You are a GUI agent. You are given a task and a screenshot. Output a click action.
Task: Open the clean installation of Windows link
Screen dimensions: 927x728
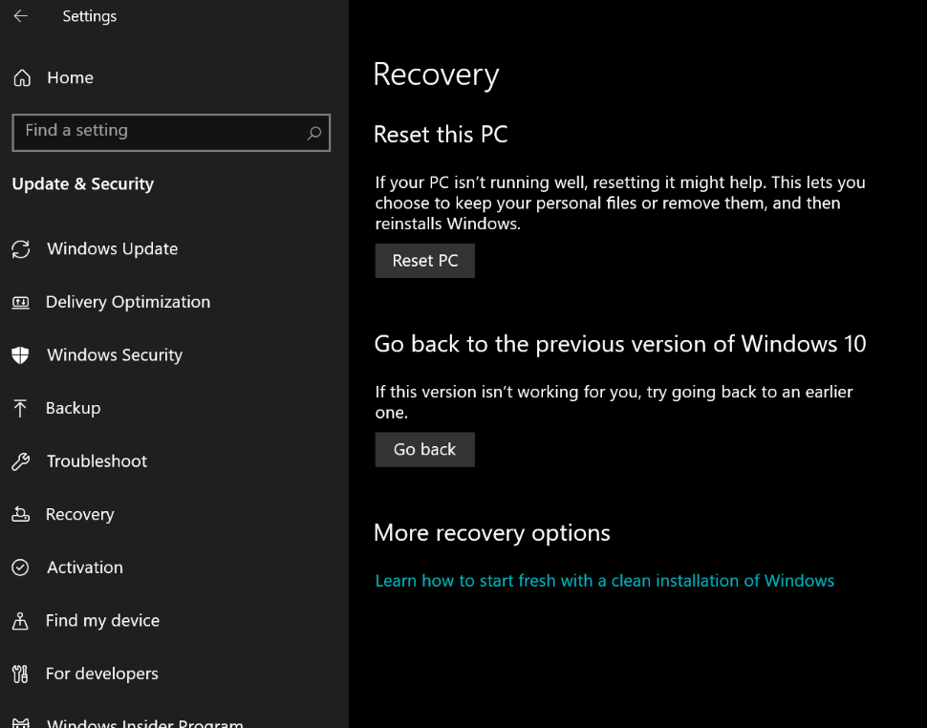(x=604, y=581)
